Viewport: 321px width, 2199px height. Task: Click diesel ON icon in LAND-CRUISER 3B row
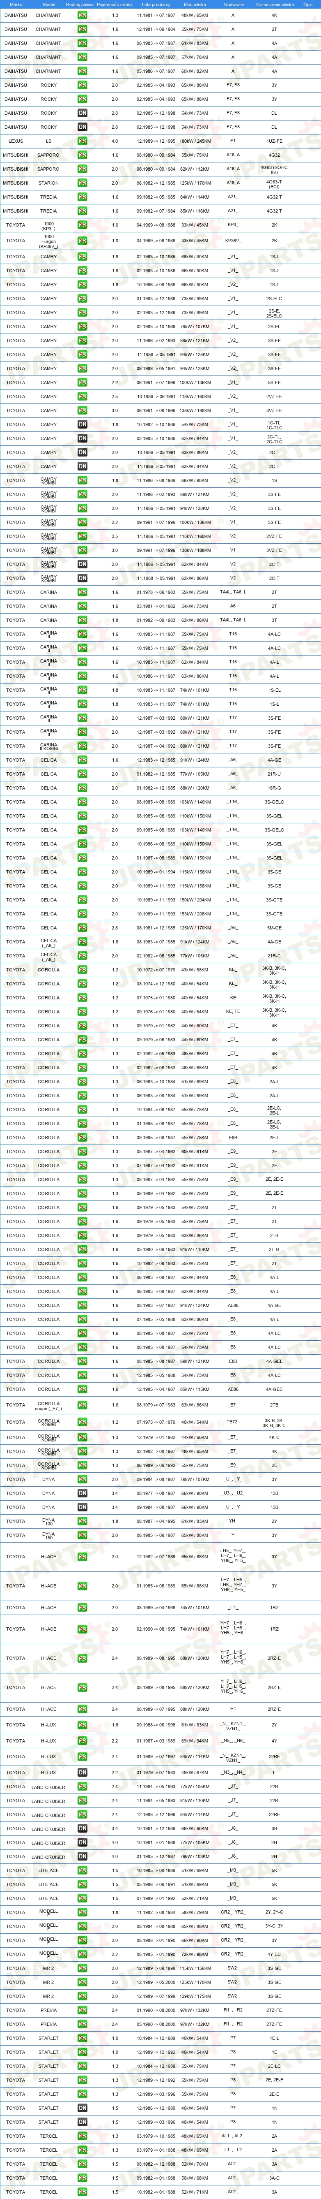click(83, 1828)
